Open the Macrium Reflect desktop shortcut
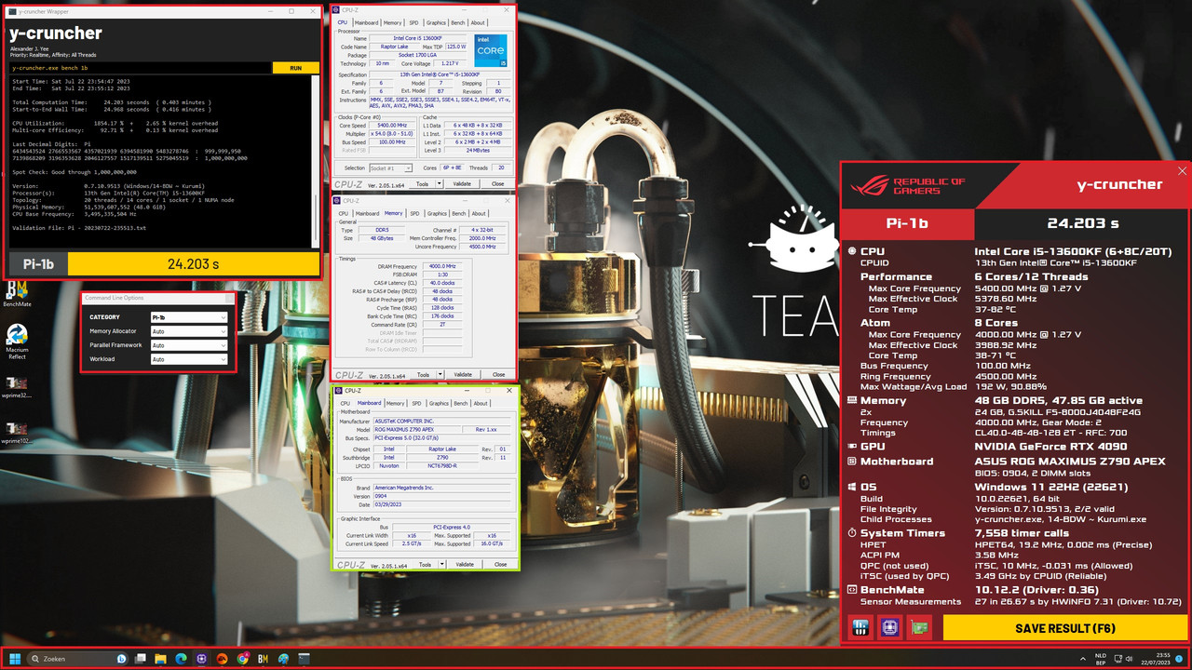1192x670 pixels. pos(16,341)
